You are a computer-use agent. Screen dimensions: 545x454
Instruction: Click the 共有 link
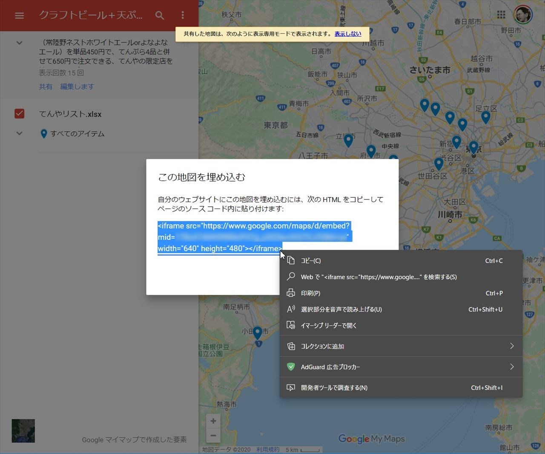(x=46, y=87)
